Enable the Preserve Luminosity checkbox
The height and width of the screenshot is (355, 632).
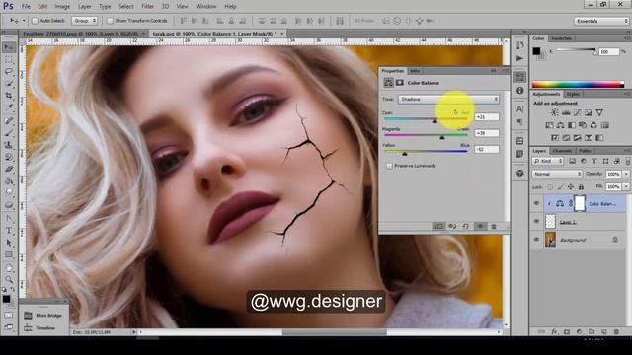[x=389, y=166]
